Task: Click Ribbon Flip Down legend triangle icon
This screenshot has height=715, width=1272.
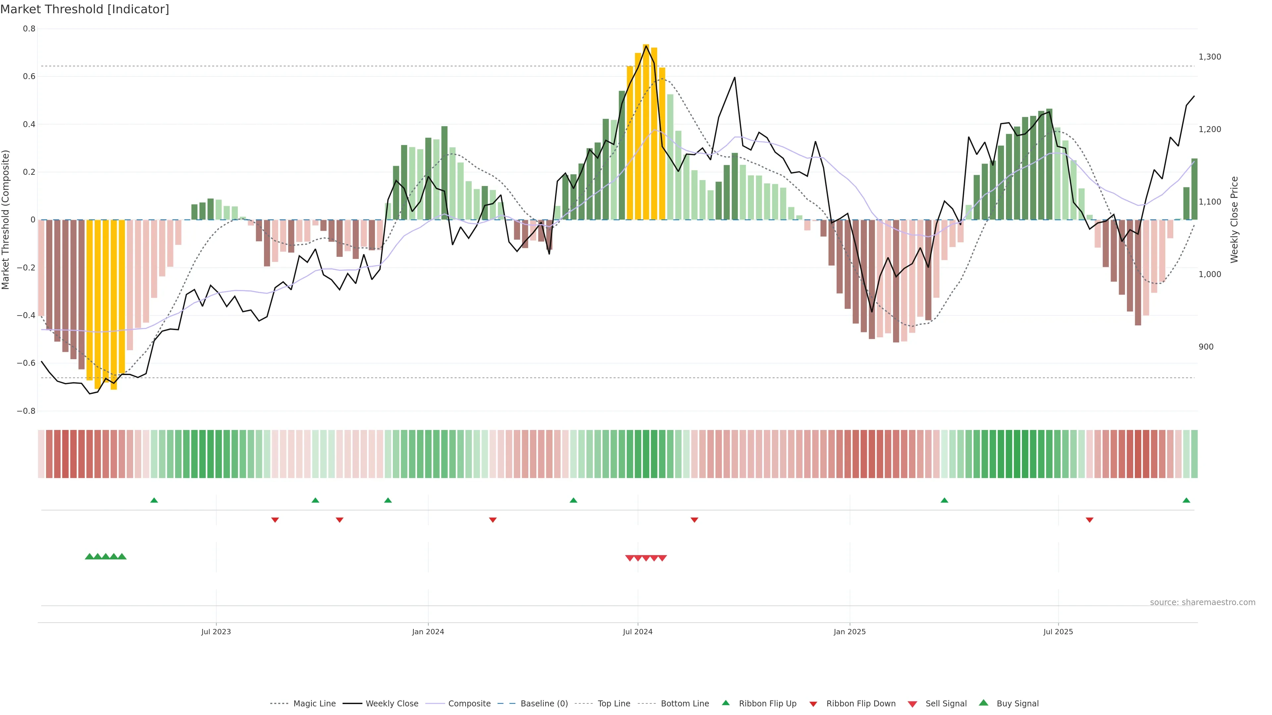Action: click(813, 704)
